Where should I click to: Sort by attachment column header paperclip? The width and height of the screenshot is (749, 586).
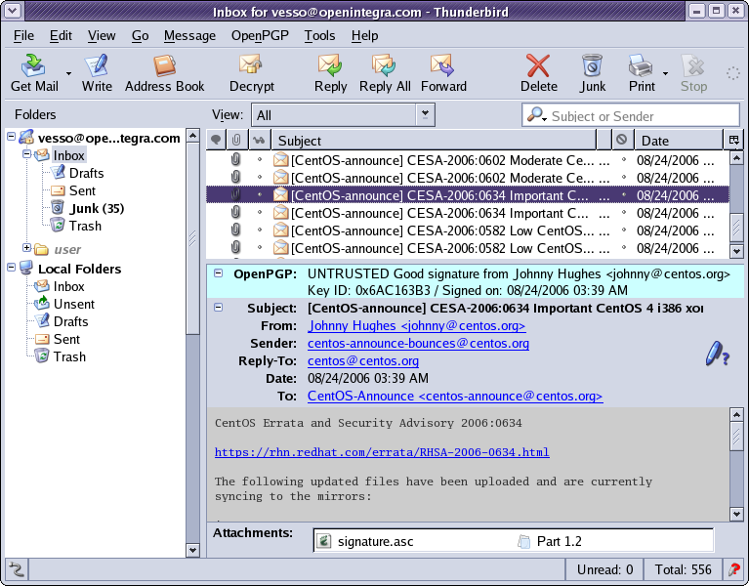tap(236, 140)
